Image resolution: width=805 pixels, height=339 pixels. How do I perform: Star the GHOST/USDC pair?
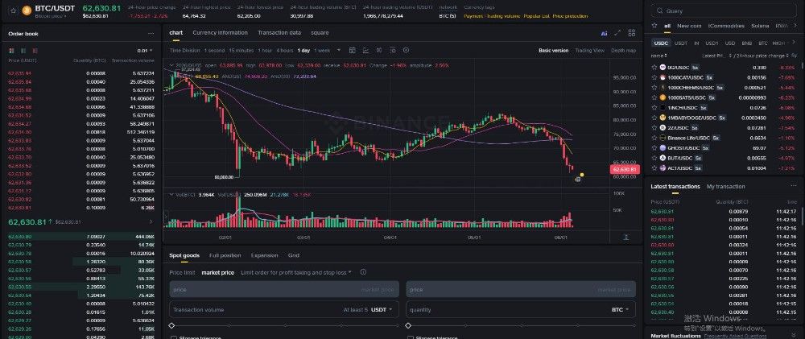coord(654,148)
